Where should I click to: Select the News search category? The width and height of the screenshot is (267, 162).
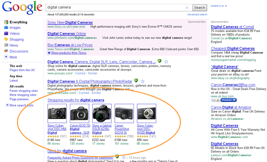coord(14,45)
